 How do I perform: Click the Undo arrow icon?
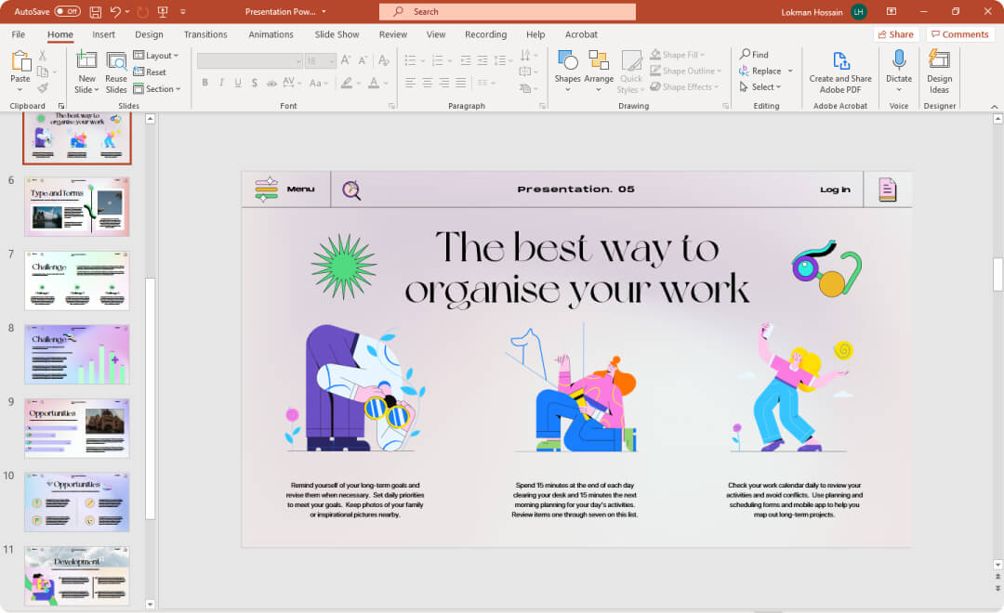pos(115,11)
